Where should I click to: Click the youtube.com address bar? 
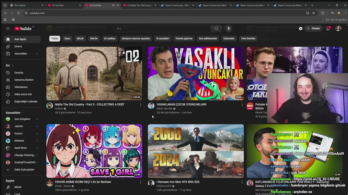163,13
